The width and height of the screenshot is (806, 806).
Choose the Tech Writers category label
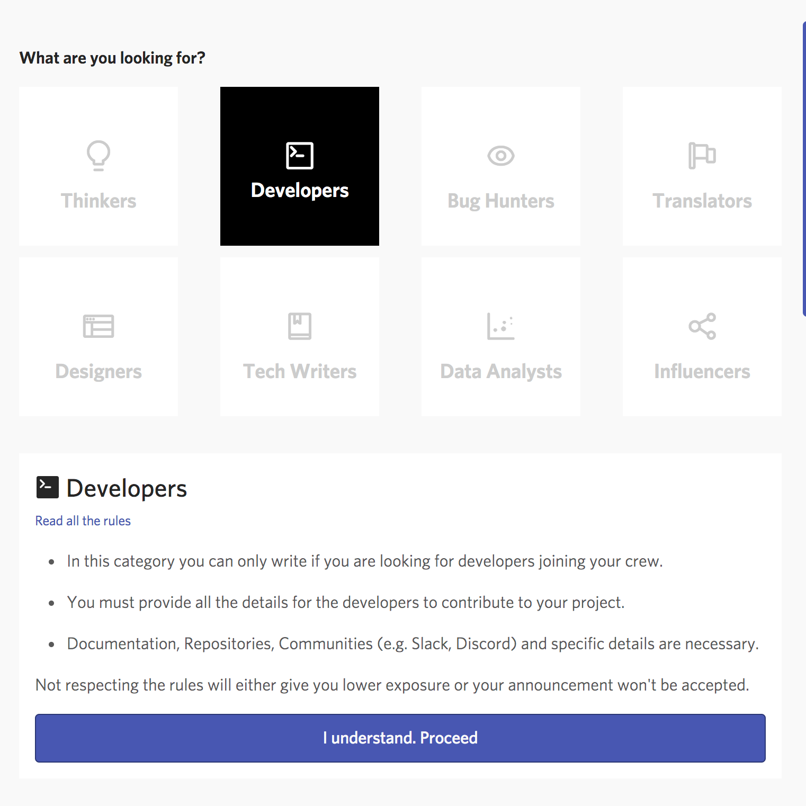point(300,372)
